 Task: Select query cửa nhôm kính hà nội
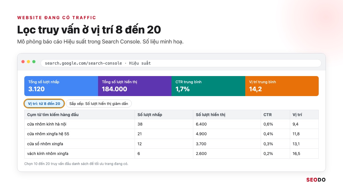click(x=47, y=124)
